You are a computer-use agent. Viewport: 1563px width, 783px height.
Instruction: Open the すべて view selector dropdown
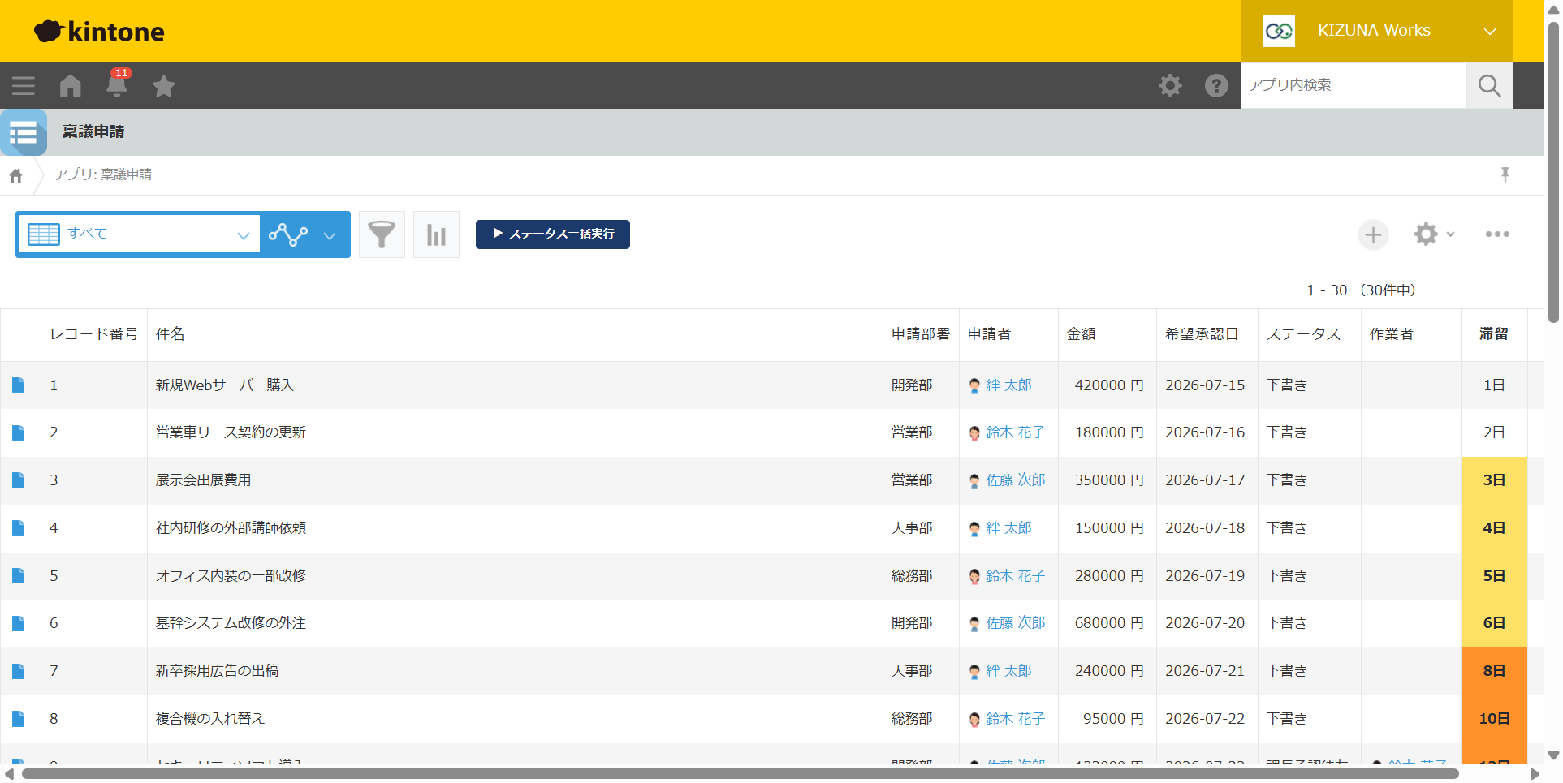point(140,234)
